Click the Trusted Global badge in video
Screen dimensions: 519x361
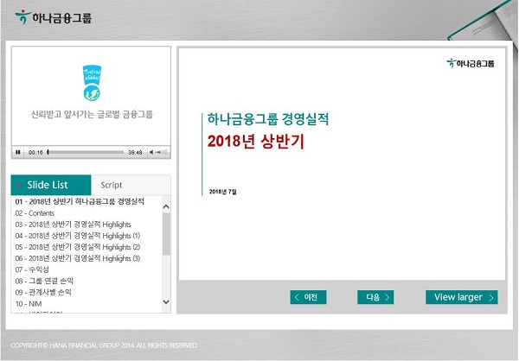(x=92, y=83)
